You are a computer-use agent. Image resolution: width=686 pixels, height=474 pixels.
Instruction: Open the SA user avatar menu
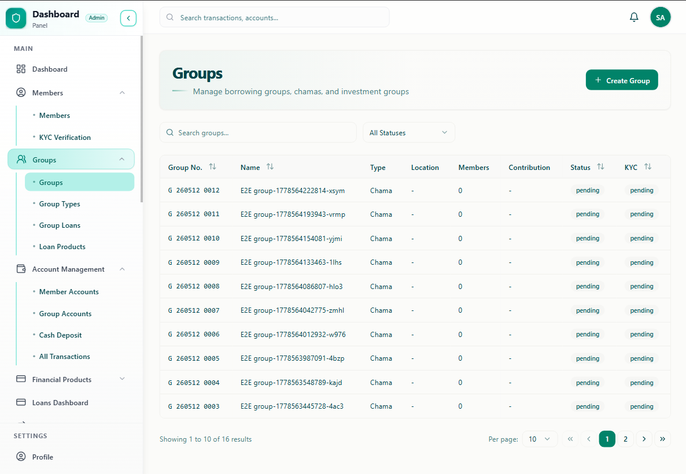pos(660,17)
